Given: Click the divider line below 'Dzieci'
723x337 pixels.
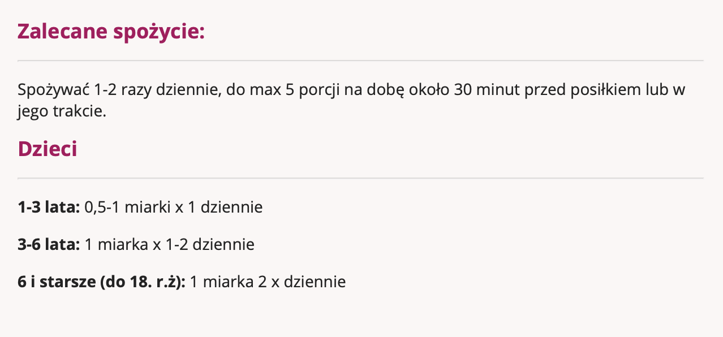Looking at the screenshot, I should pos(360,178).
